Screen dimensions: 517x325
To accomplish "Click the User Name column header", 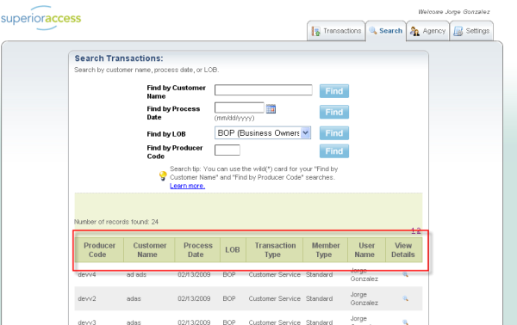I will tap(366, 250).
